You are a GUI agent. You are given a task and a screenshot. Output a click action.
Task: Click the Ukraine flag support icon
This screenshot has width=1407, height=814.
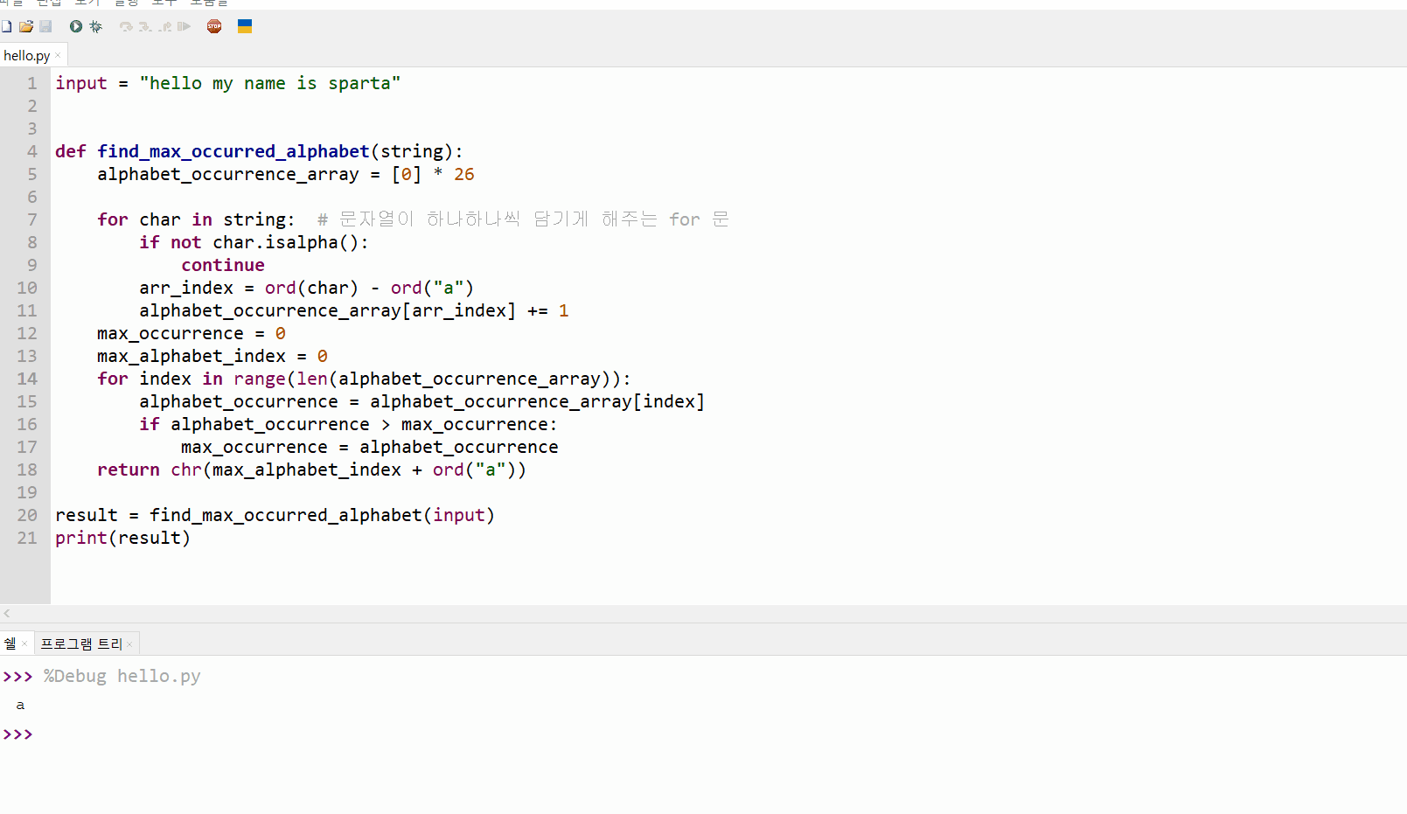click(x=245, y=26)
